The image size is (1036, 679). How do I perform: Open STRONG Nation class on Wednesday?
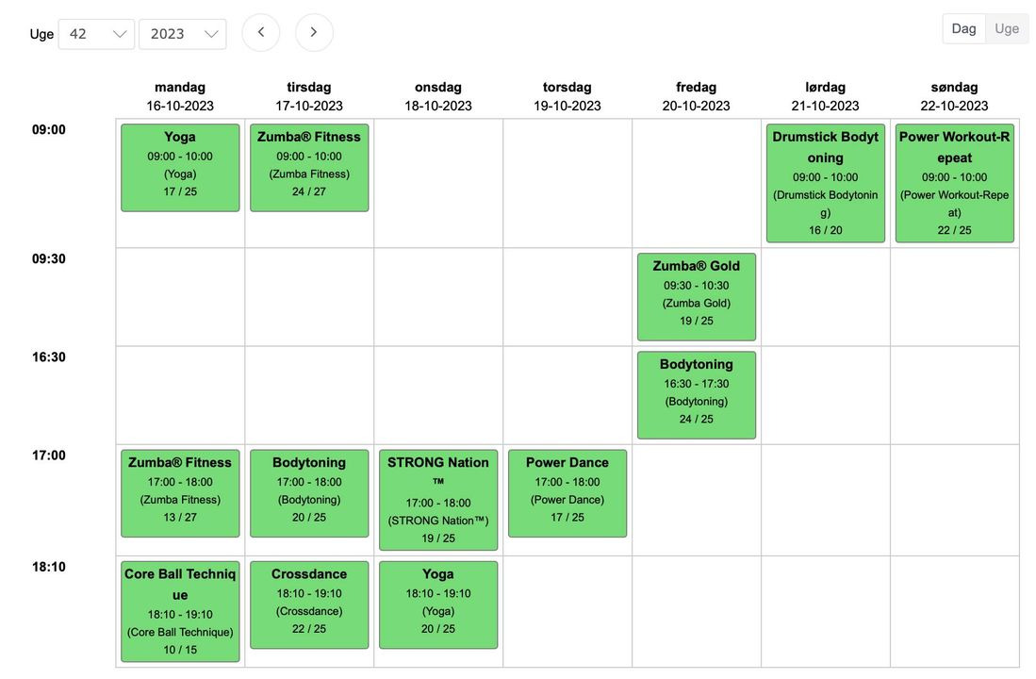point(438,500)
